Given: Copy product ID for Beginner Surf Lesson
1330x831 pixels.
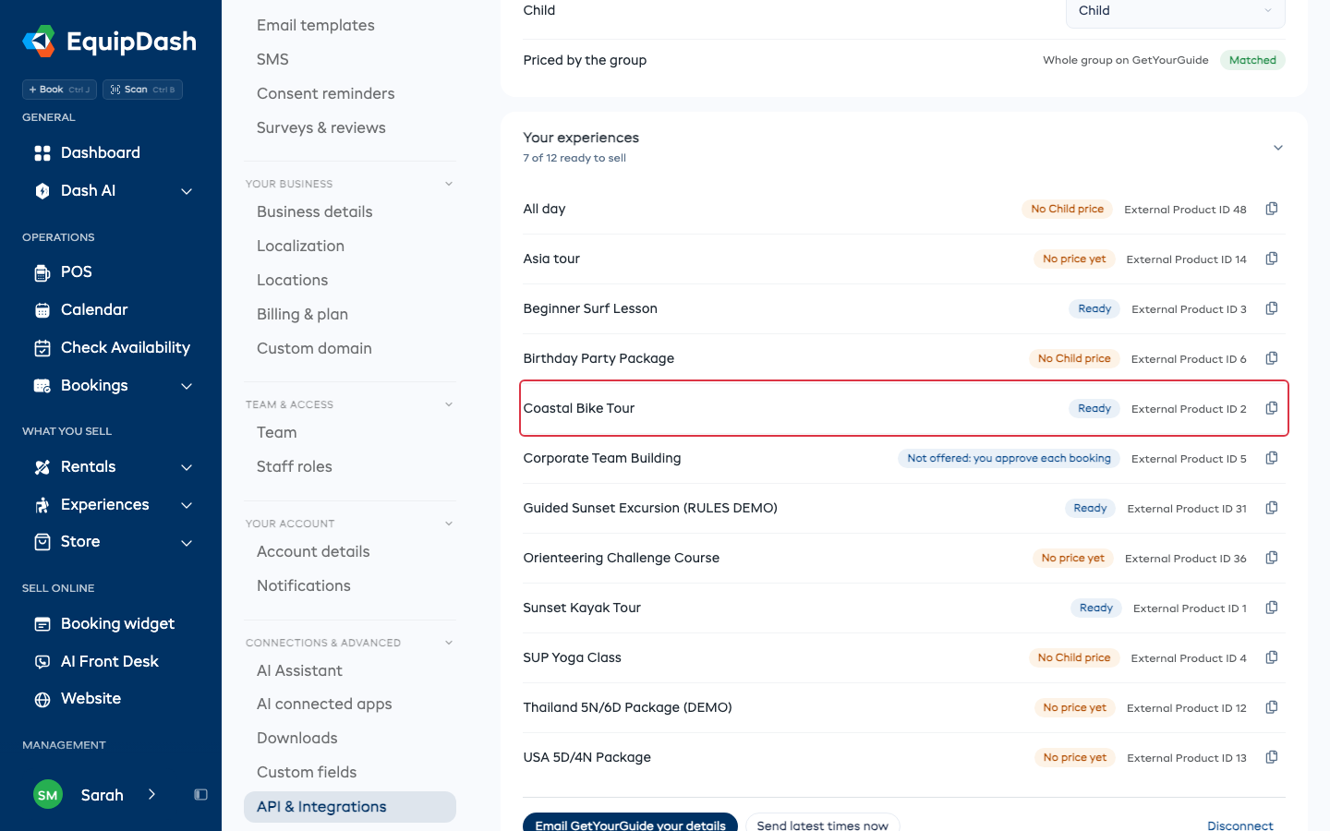Looking at the screenshot, I should coord(1272,308).
